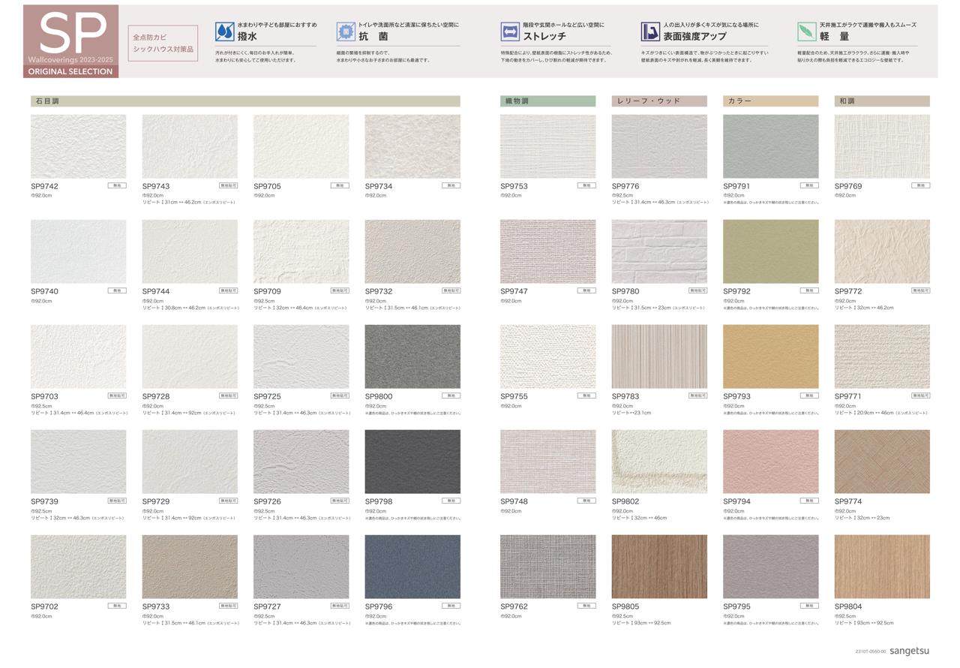The height and width of the screenshot is (668, 960).
Task: Select the 和調 category header
Action: 881,101
